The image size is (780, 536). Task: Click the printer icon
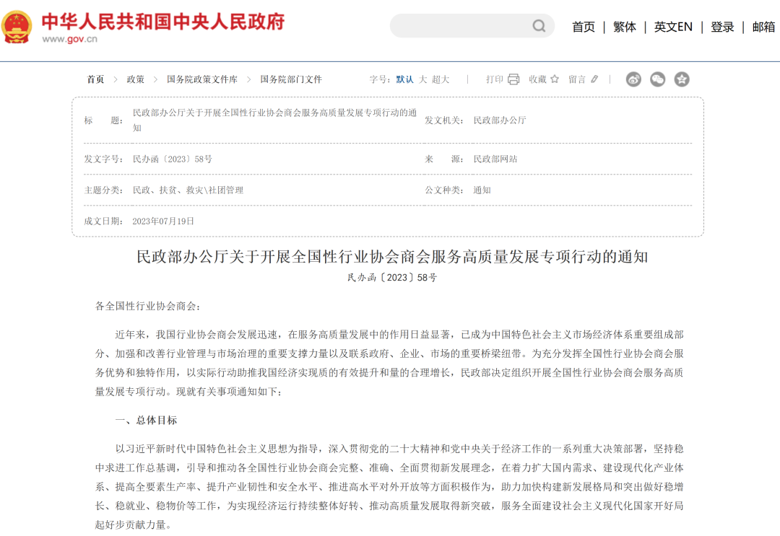point(513,79)
